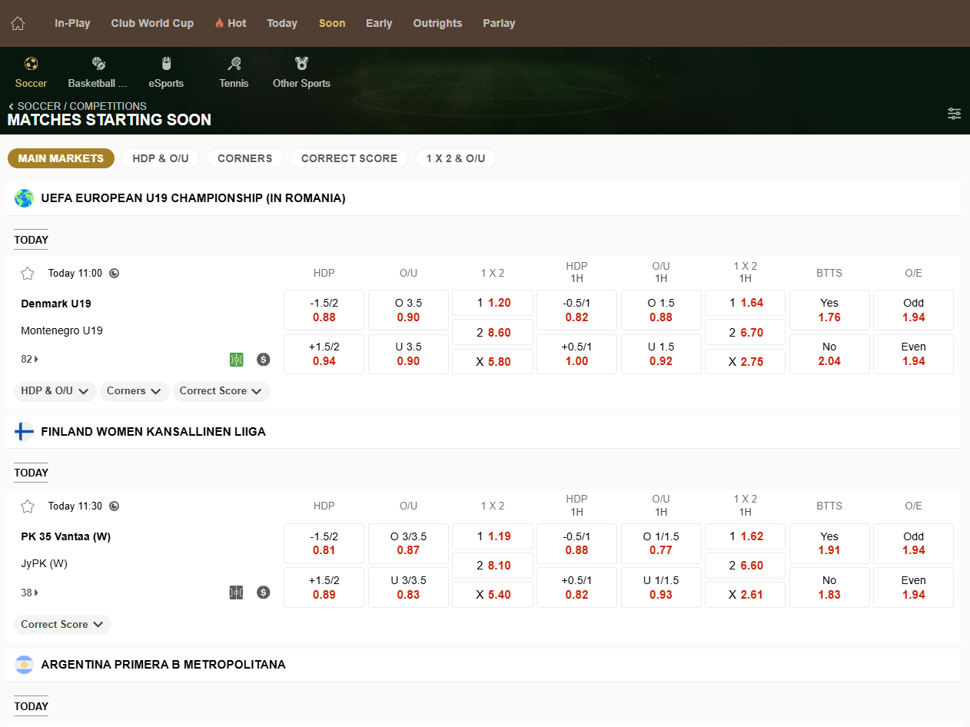This screenshot has height=727, width=970.
Task: Select the Main Markets filter pill
Action: [61, 158]
